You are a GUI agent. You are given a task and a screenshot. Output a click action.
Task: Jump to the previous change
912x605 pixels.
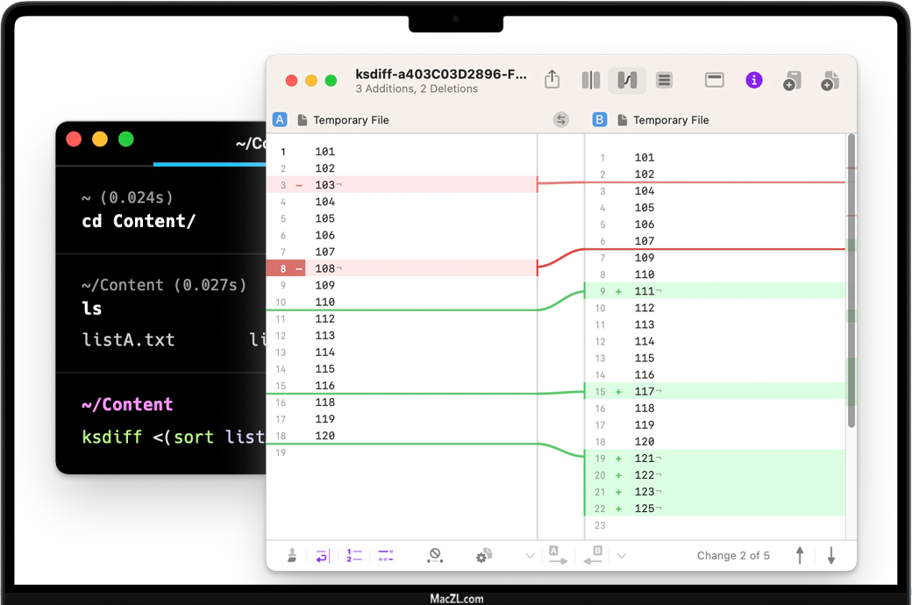[800, 556]
